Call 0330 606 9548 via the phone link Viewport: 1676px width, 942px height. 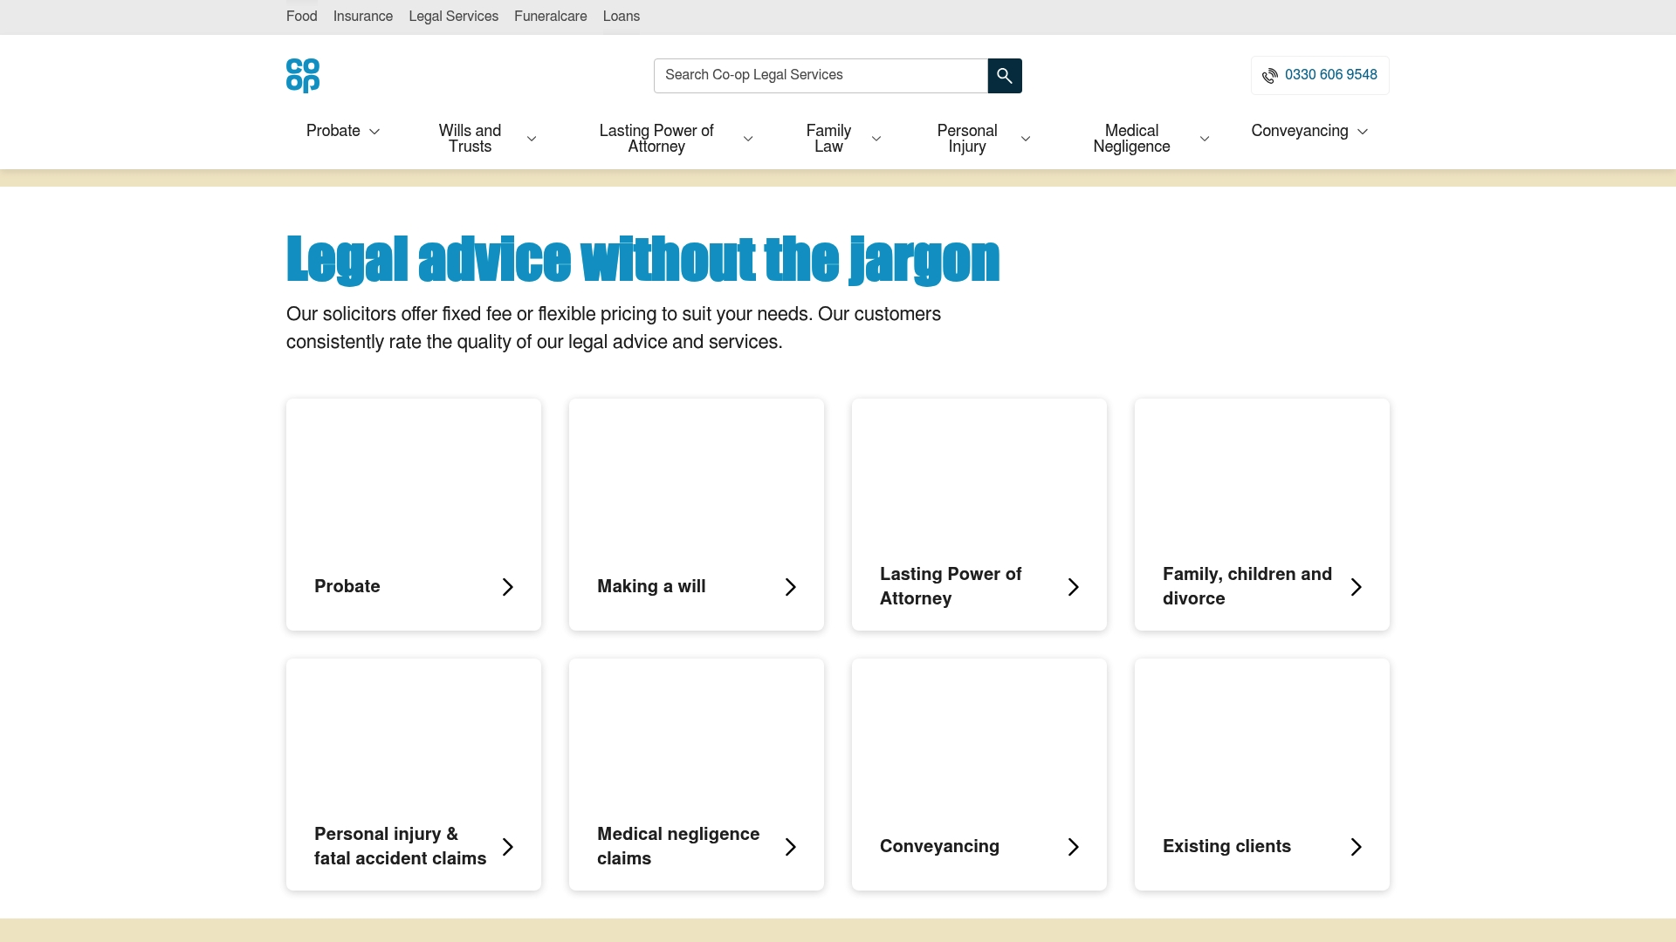point(1330,75)
